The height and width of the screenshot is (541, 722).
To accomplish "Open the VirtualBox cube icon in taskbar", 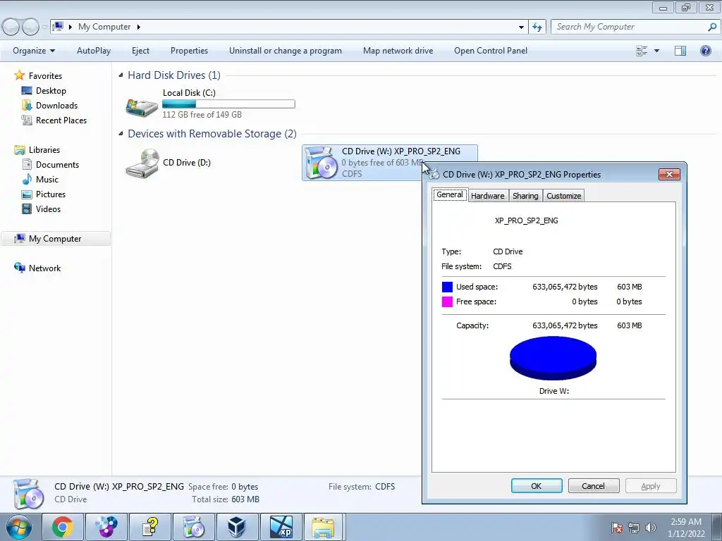I will pos(237,527).
